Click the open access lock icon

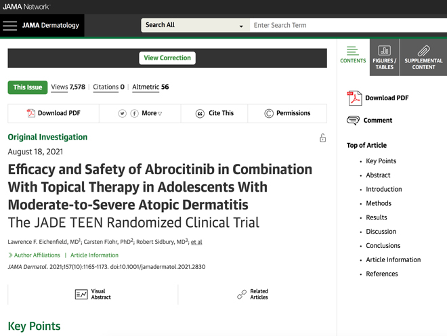322,138
